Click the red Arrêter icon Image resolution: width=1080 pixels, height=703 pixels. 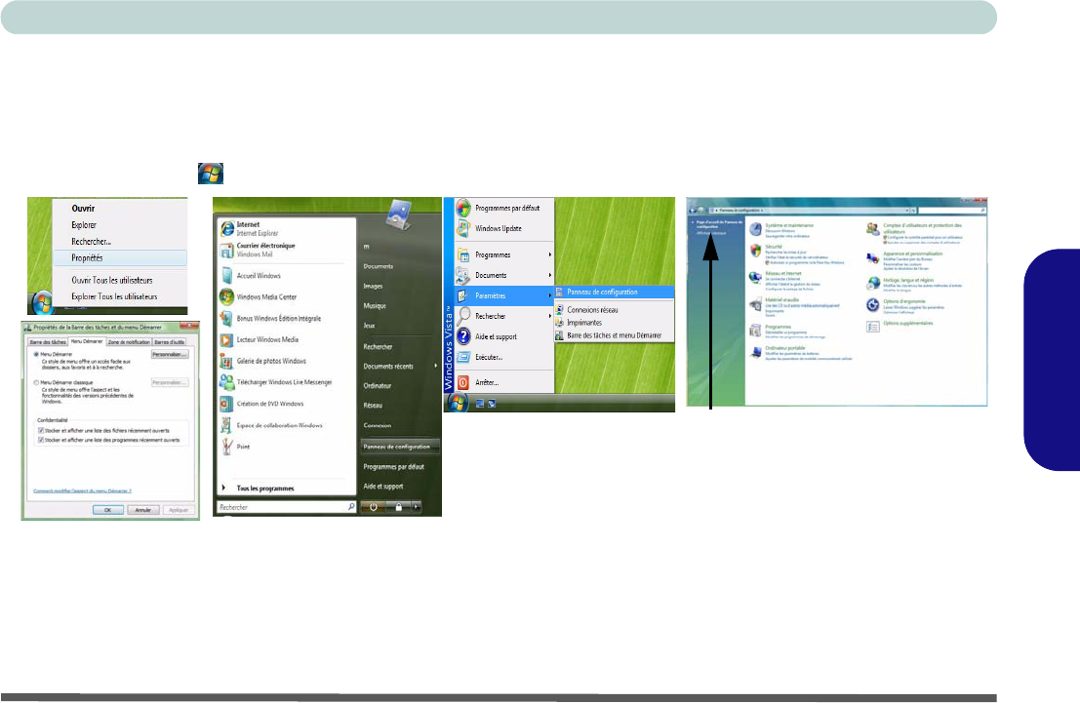pyautogui.click(x=463, y=382)
